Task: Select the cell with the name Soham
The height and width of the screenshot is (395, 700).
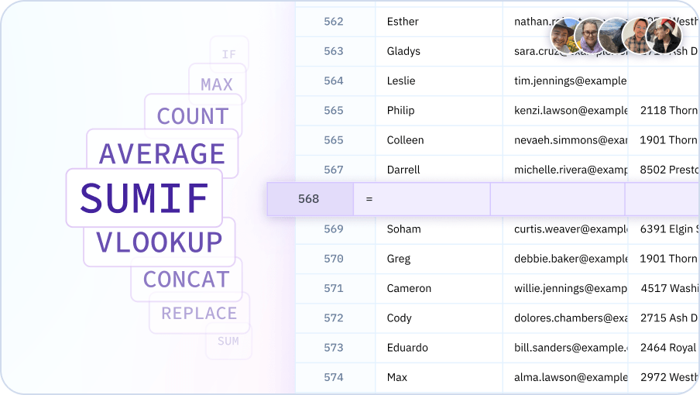Action: (x=439, y=229)
